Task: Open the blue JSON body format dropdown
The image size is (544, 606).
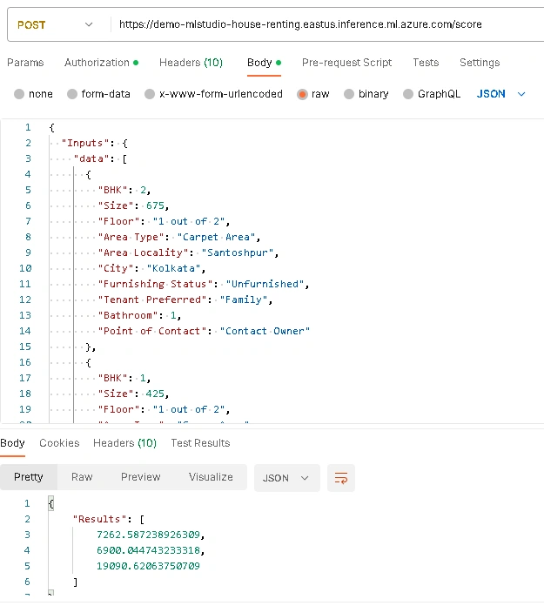Action: click(500, 94)
